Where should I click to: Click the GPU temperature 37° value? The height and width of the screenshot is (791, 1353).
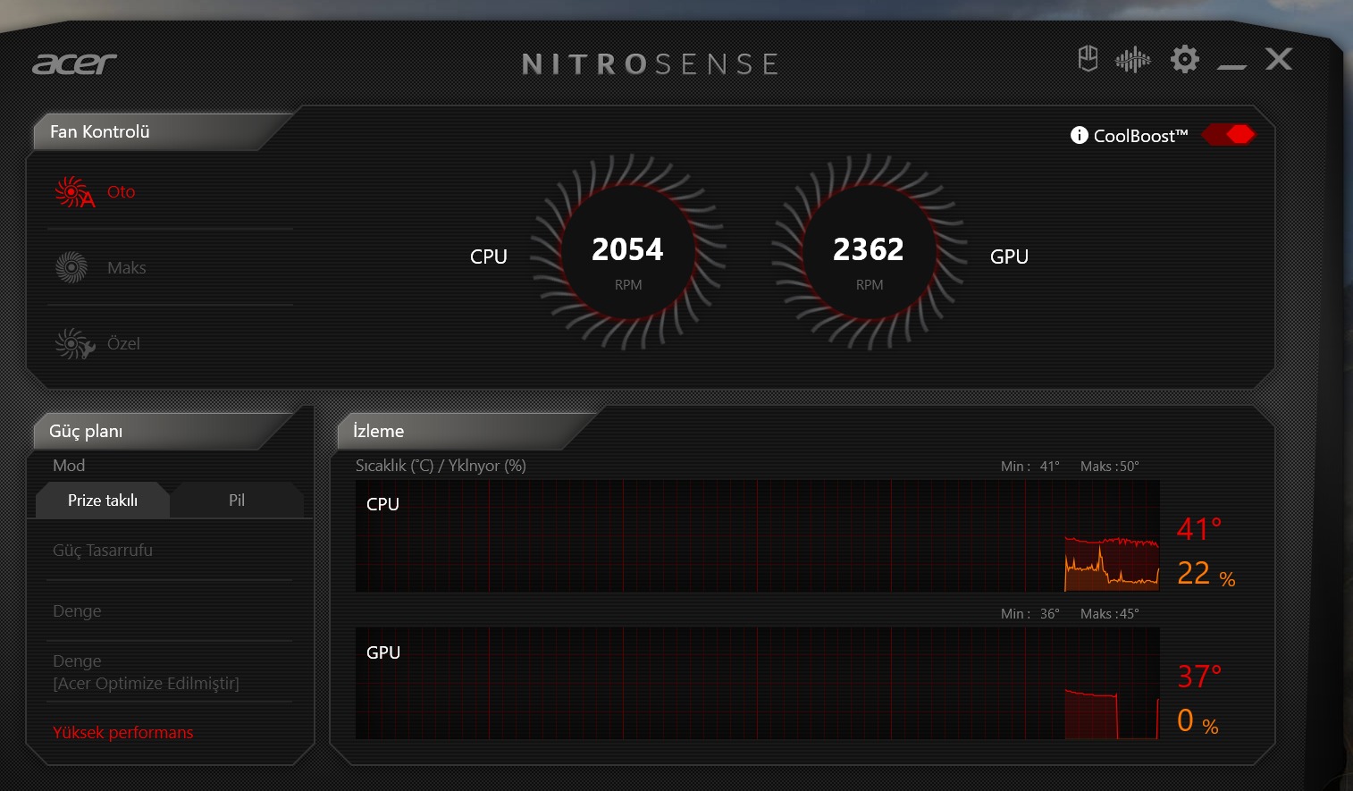pyautogui.click(x=1199, y=676)
